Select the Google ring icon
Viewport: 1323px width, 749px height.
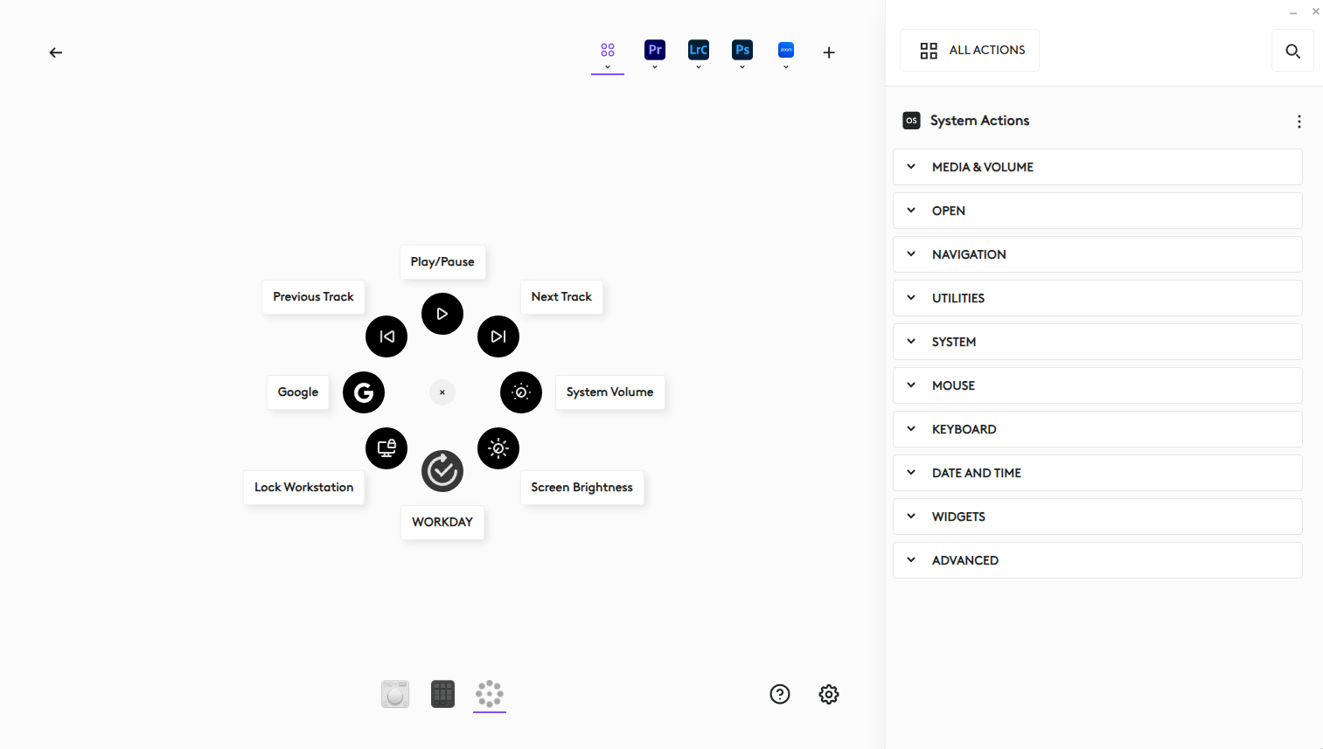364,392
